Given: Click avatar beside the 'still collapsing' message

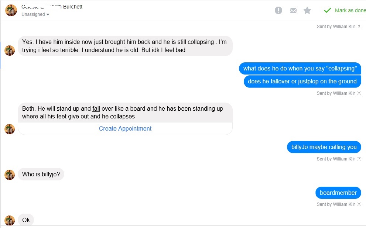Looking at the screenshot, I should [x=10, y=51].
